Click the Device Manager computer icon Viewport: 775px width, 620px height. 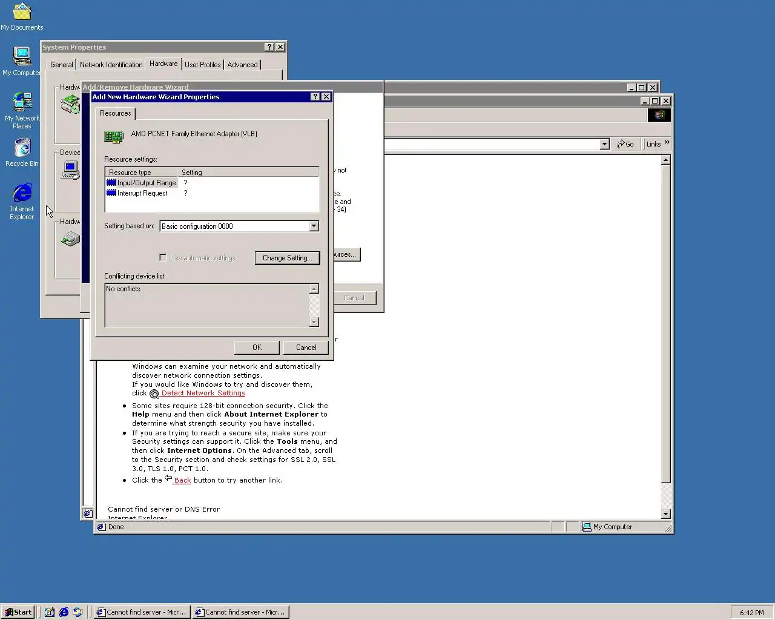(x=70, y=171)
